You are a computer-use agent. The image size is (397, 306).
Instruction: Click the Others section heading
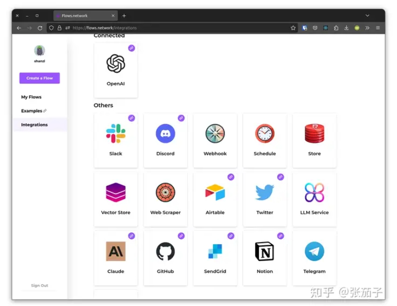click(x=103, y=105)
